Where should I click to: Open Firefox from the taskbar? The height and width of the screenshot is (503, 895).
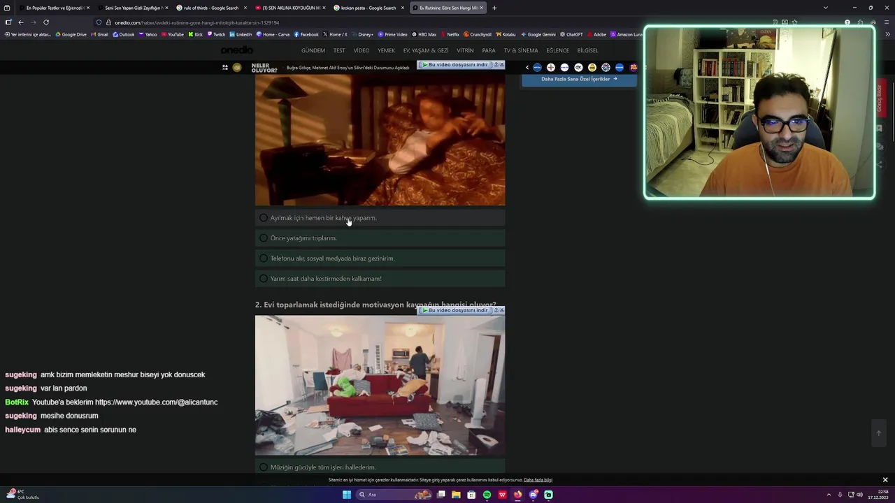(517, 495)
